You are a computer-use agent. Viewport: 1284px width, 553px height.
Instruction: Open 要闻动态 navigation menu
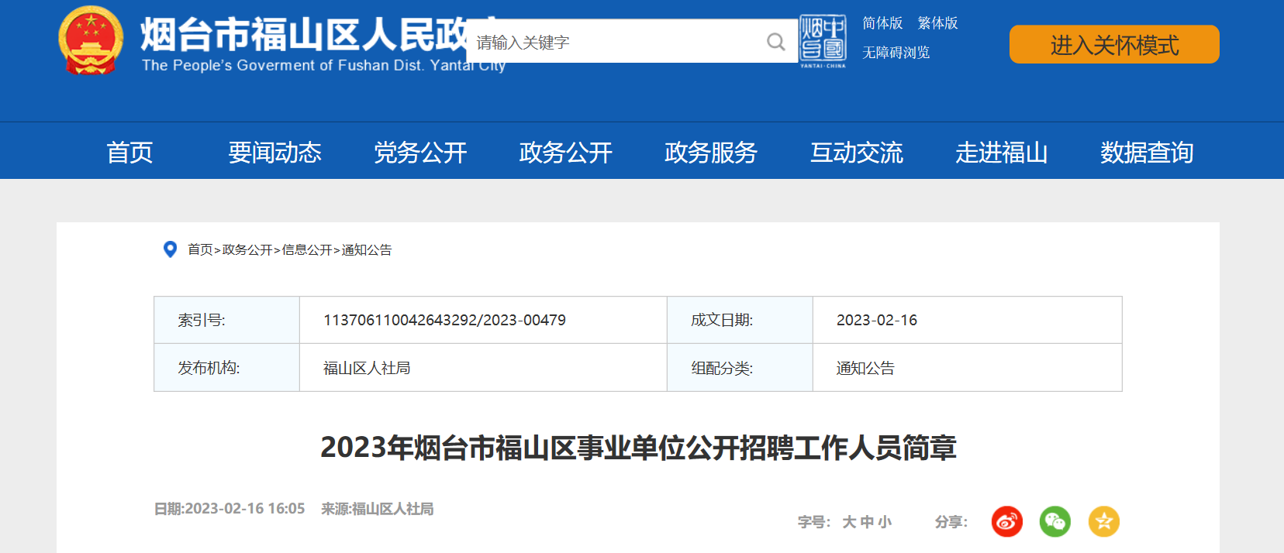[x=274, y=152]
